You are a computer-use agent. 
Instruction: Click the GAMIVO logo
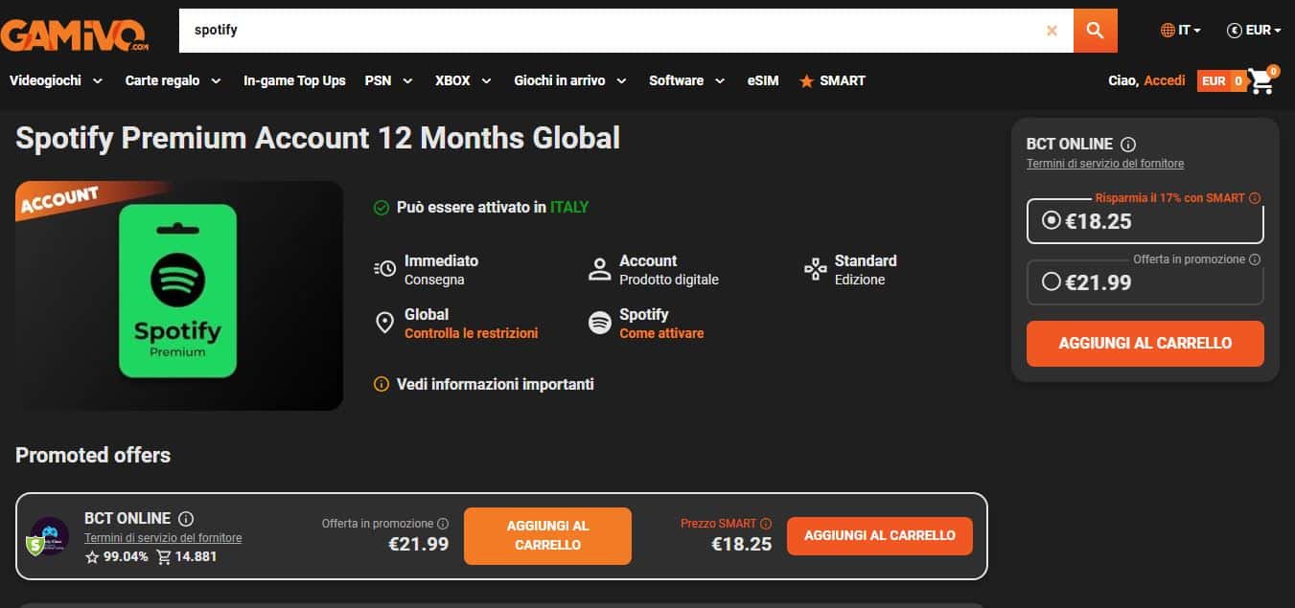point(75,34)
